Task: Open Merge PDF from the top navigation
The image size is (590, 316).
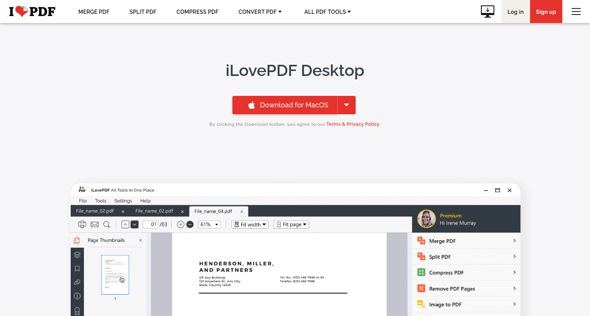Action: (94, 12)
